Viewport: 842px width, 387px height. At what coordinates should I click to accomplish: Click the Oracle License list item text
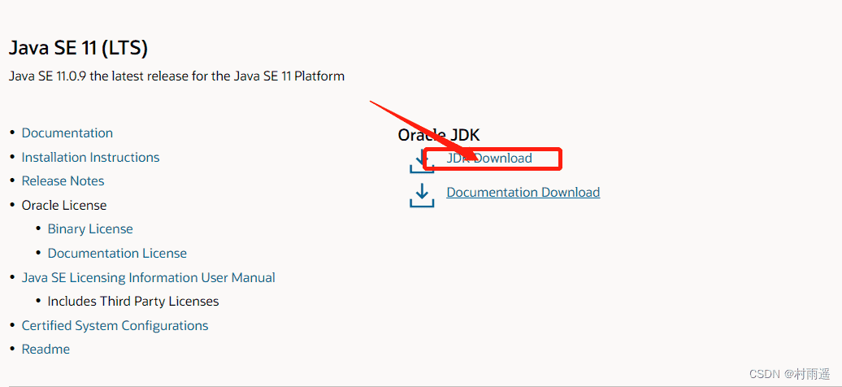click(x=64, y=206)
